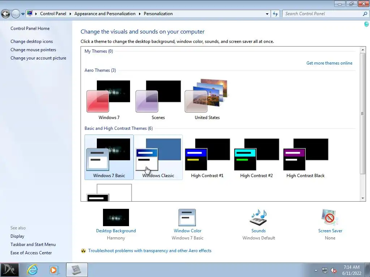370x277 pixels.
Task: Open Change desktop icons
Action: [x=32, y=41]
